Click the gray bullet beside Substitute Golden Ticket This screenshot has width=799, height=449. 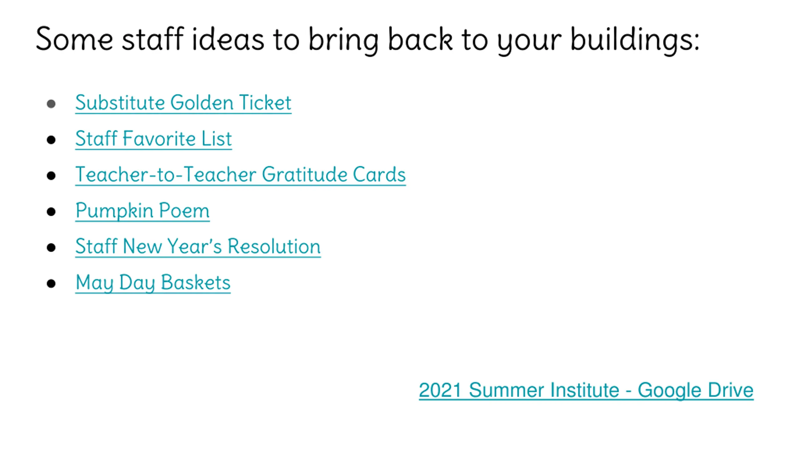[x=51, y=104]
